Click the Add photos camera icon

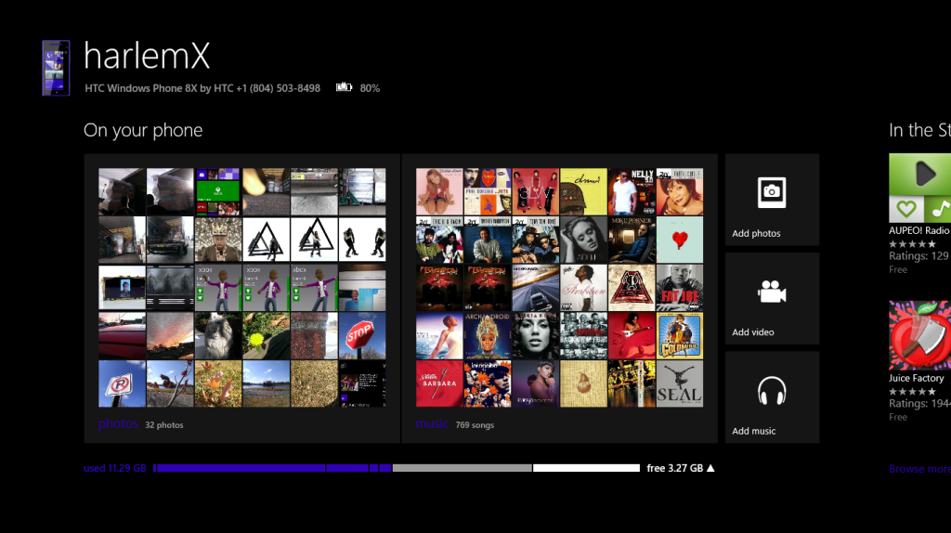pyautogui.click(x=772, y=192)
